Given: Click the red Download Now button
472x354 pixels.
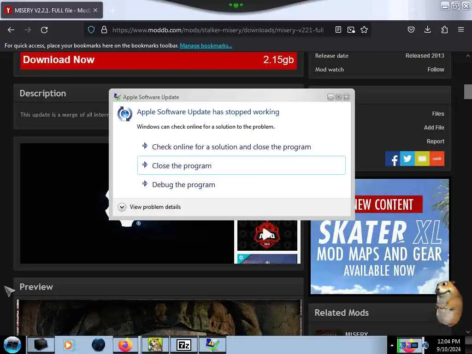Looking at the screenshot, I should point(159,60).
